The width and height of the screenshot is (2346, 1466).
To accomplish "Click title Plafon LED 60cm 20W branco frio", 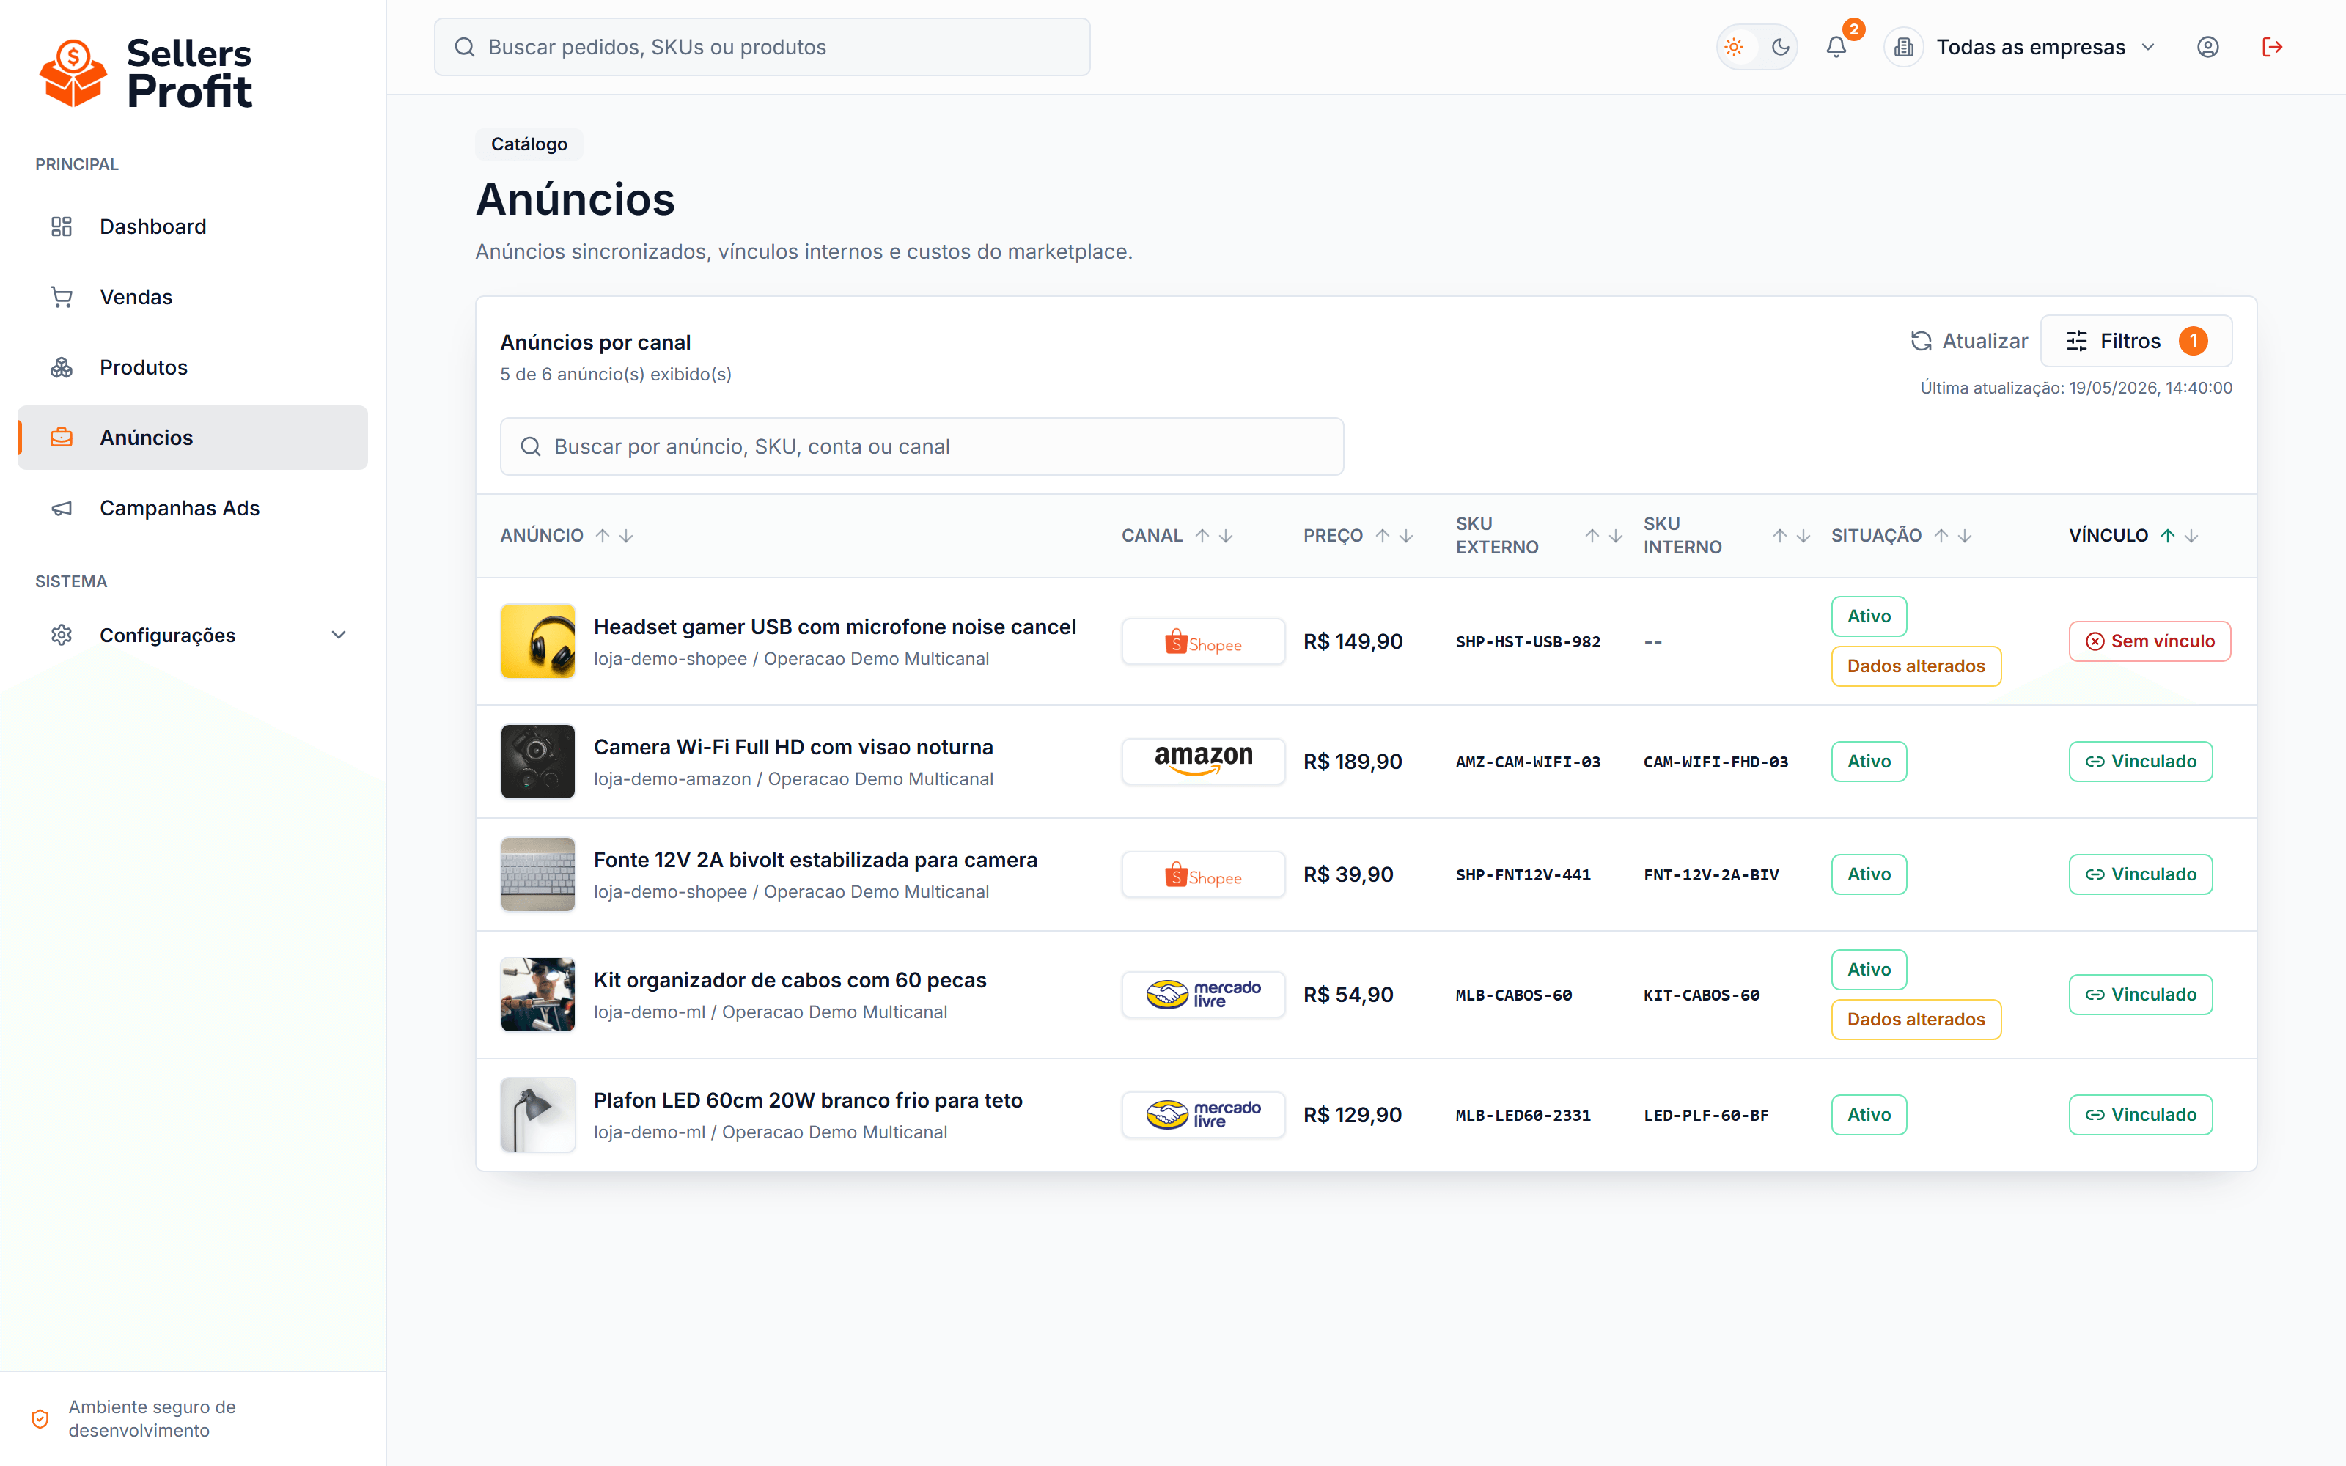I will click(807, 1100).
